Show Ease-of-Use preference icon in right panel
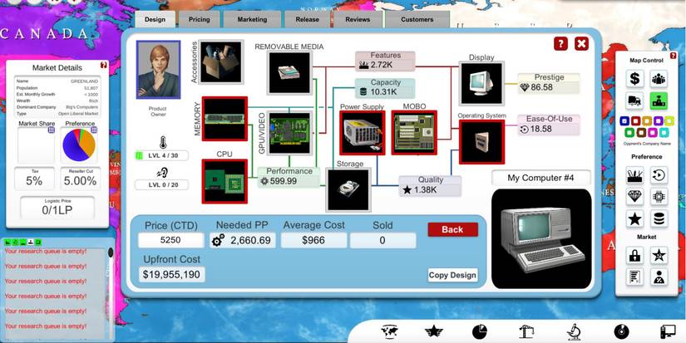 (659, 175)
